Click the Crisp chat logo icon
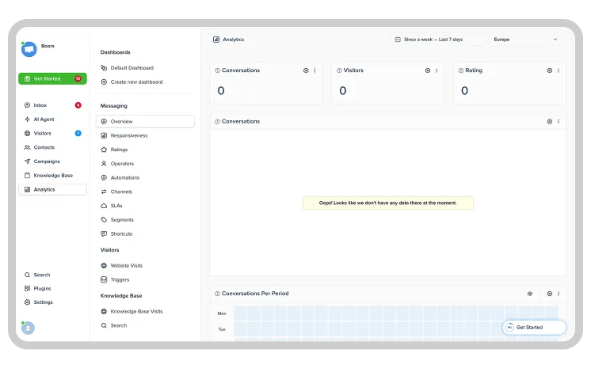This screenshot has height=368, width=591. tap(29, 49)
